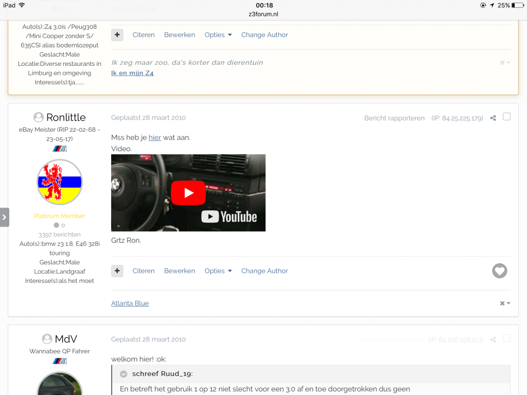Open the side panel arrow tab

[x=4, y=218]
